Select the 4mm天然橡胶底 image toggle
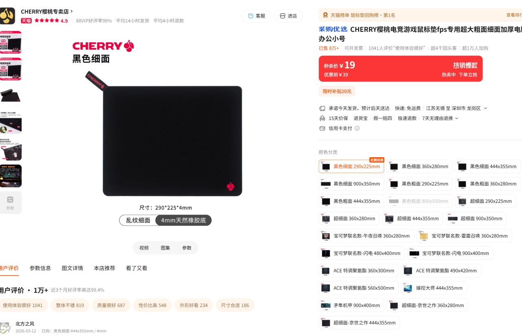The image size is (522, 336). [x=184, y=220]
